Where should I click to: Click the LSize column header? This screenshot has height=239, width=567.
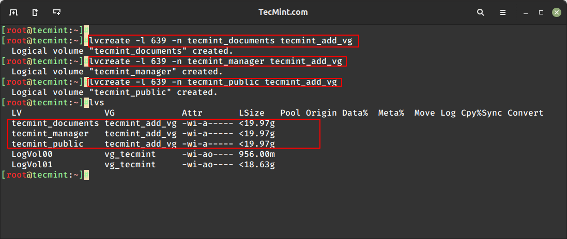pos(251,113)
